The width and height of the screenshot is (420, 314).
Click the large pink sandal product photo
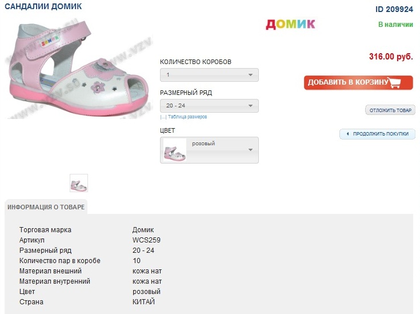tap(79, 67)
